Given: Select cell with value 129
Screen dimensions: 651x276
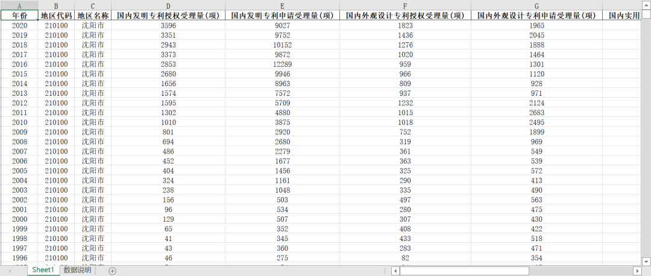Looking at the screenshot, I should (x=168, y=219).
